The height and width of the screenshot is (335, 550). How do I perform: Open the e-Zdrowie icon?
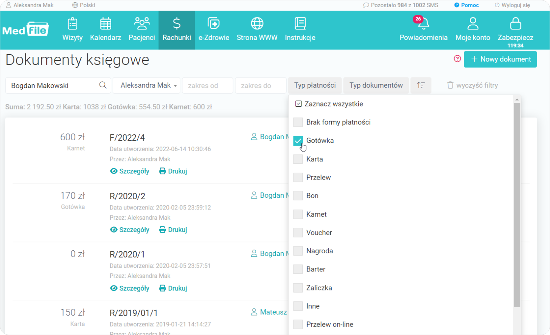[x=214, y=23]
